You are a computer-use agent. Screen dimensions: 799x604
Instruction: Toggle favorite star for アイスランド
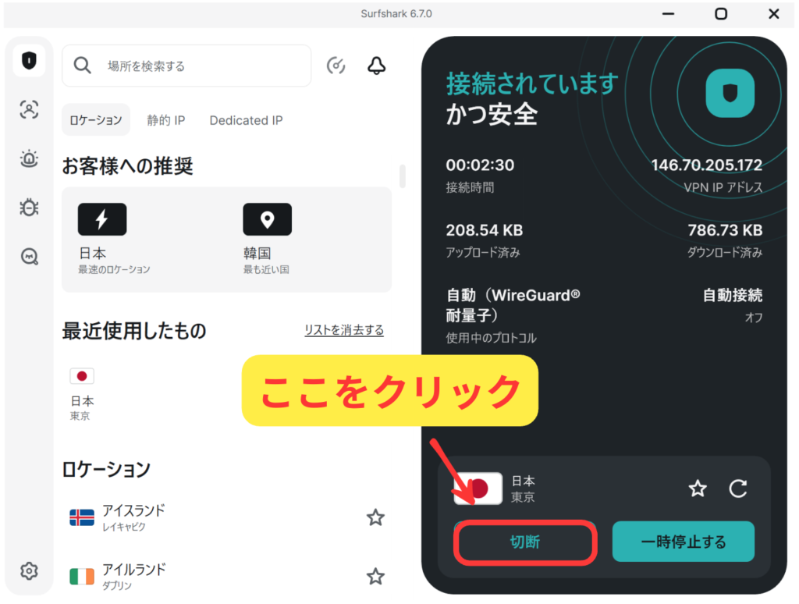tap(375, 517)
